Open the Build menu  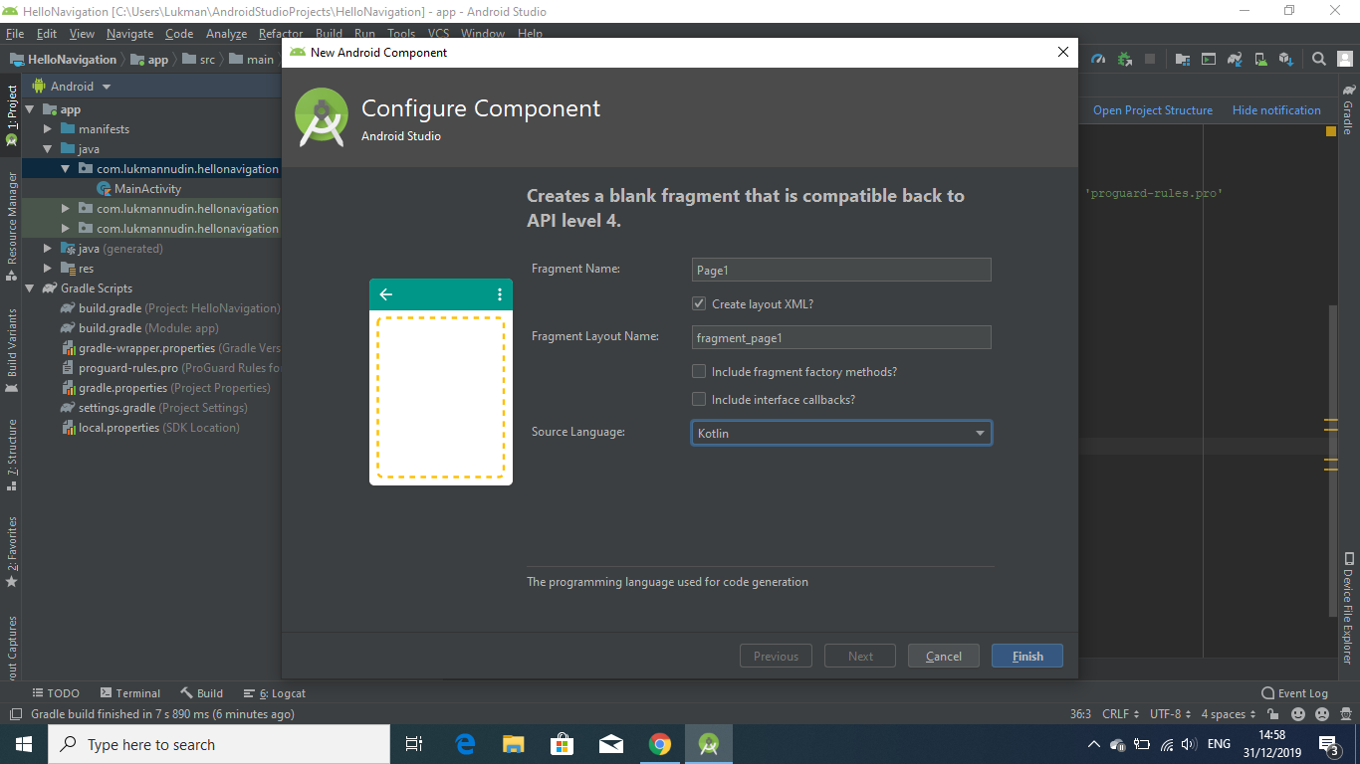tap(329, 33)
